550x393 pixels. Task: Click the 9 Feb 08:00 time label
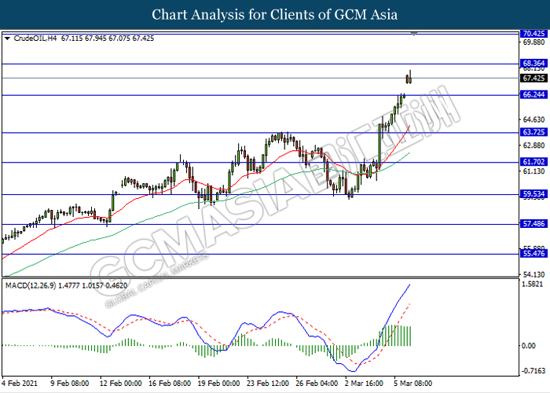pyautogui.click(x=69, y=384)
